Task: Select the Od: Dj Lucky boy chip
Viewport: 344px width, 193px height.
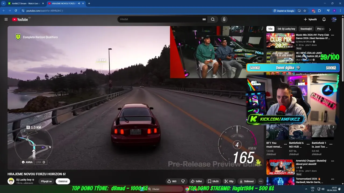Action: (286, 29)
